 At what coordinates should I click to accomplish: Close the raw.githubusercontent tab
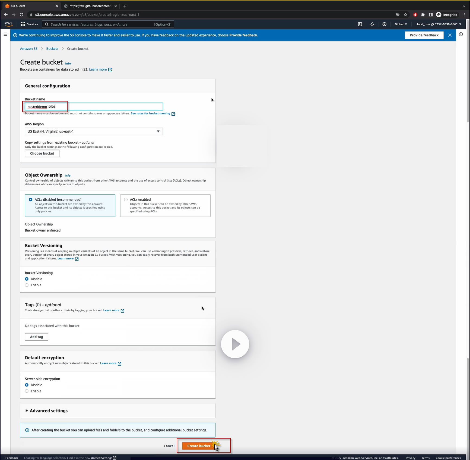(x=116, y=6)
